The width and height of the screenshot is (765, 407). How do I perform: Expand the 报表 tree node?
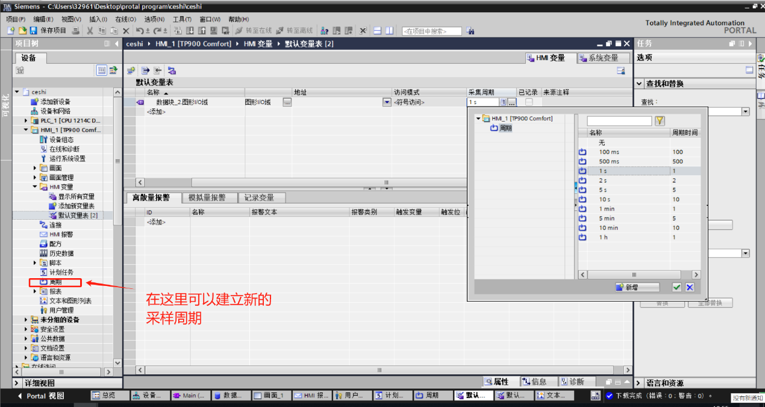coord(35,291)
